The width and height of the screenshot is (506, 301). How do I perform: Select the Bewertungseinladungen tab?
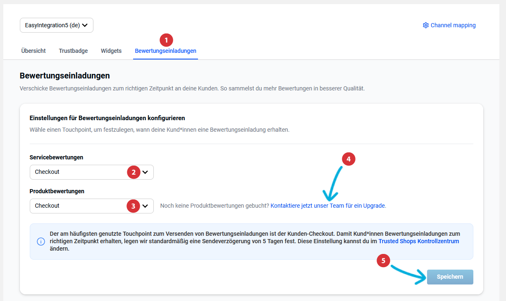pos(165,51)
